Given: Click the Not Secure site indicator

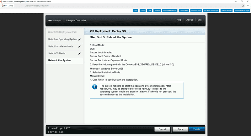Looking at the screenshot, I should point(8,6).
